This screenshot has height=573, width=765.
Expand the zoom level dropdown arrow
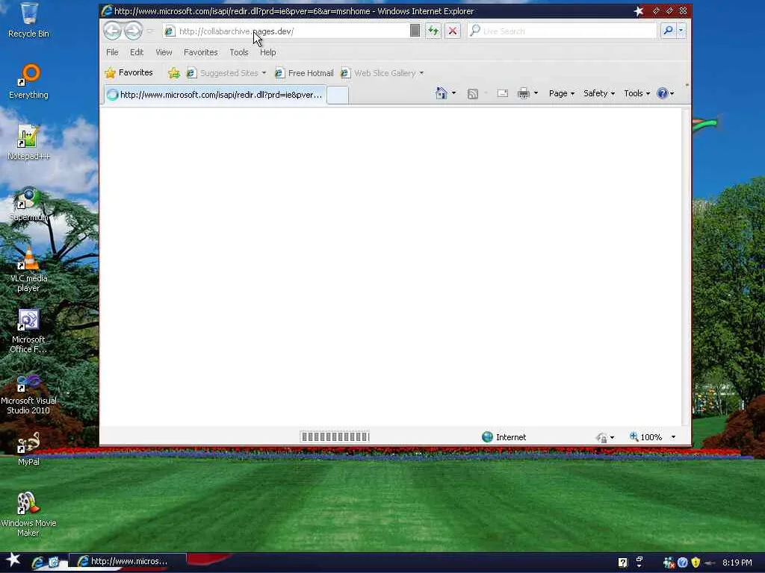pyautogui.click(x=673, y=437)
